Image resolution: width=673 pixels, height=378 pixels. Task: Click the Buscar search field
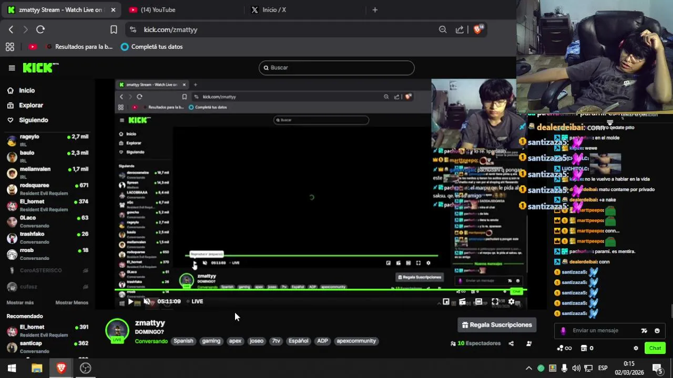pos(336,68)
